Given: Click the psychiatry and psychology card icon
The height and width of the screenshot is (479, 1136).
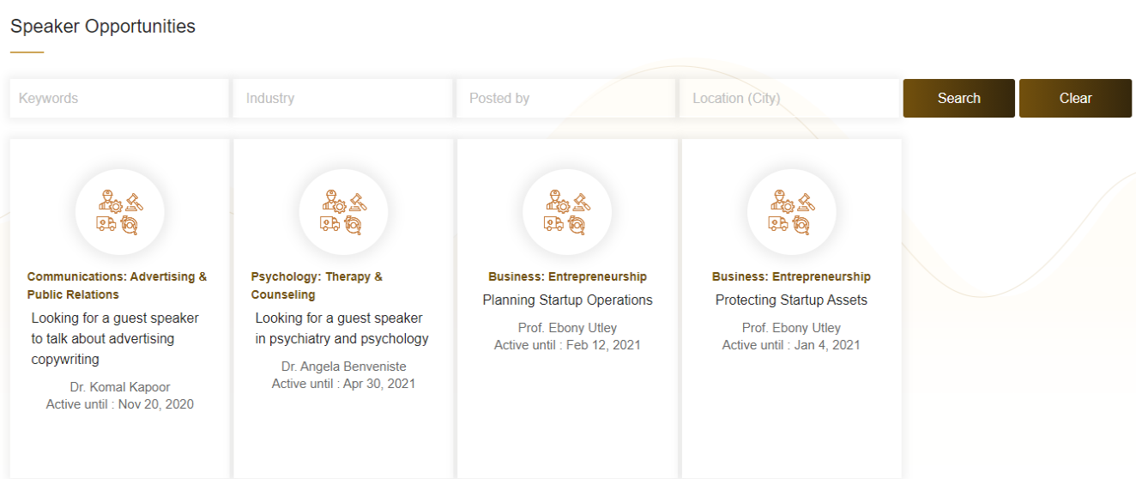Looking at the screenshot, I should click(x=343, y=213).
